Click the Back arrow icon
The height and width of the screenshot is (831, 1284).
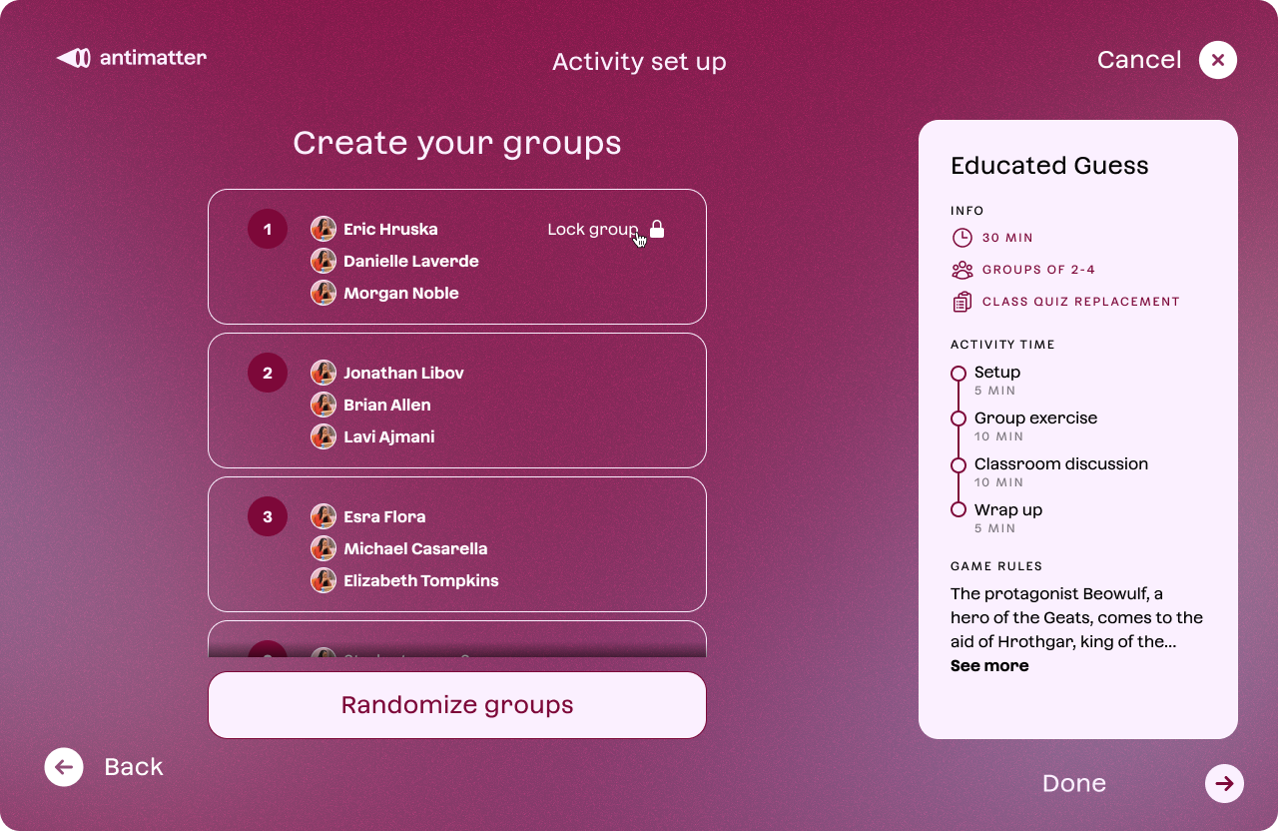[64, 767]
